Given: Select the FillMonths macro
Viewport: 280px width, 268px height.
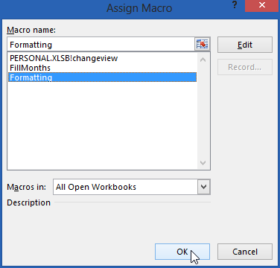Looking at the screenshot, I should tap(102, 68).
